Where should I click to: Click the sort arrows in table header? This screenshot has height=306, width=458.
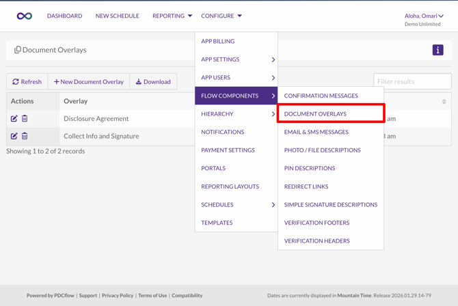[x=444, y=102]
